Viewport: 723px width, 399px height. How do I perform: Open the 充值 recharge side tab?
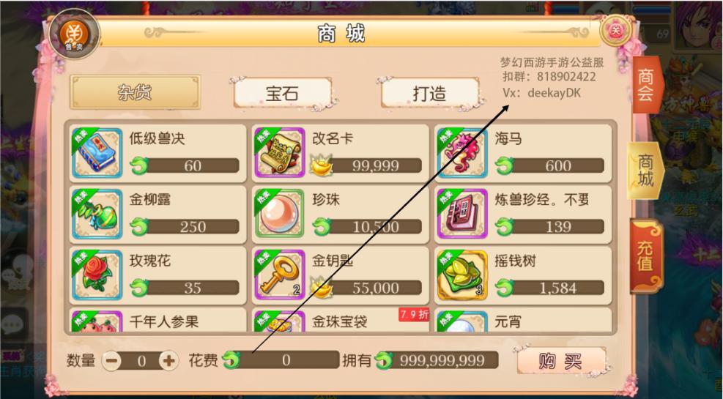646,256
